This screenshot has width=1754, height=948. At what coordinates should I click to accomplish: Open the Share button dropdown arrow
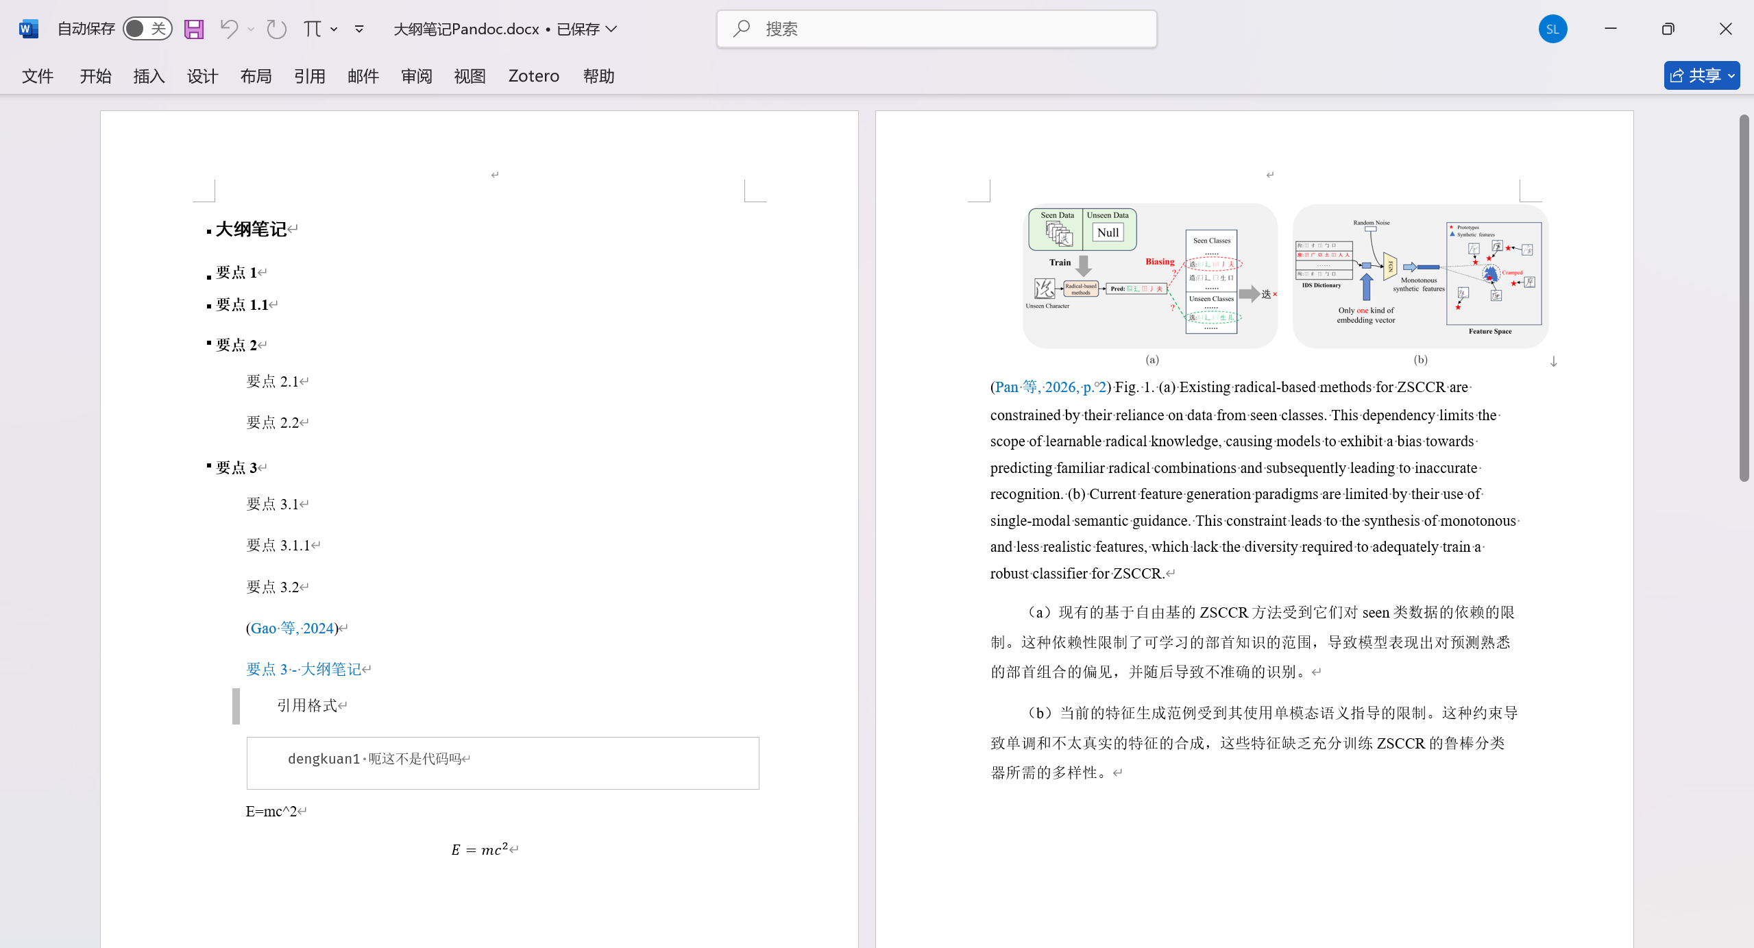(x=1731, y=76)
